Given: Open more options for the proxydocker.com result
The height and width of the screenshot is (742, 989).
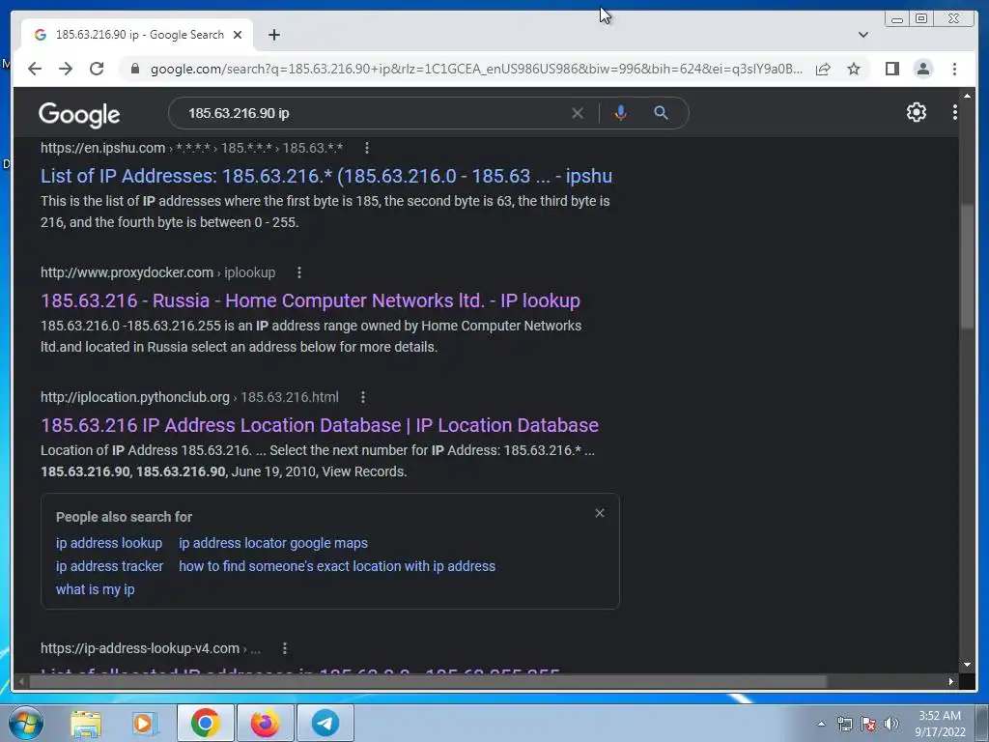Looking at the screenshot, I should 299,272.
